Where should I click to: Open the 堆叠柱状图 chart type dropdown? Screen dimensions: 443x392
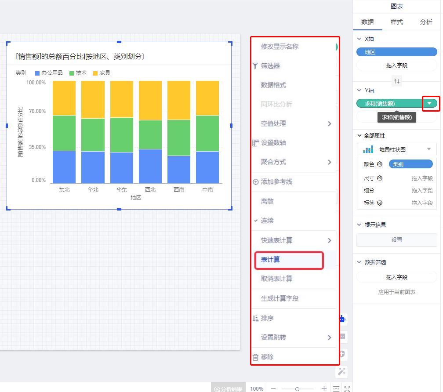428,149
